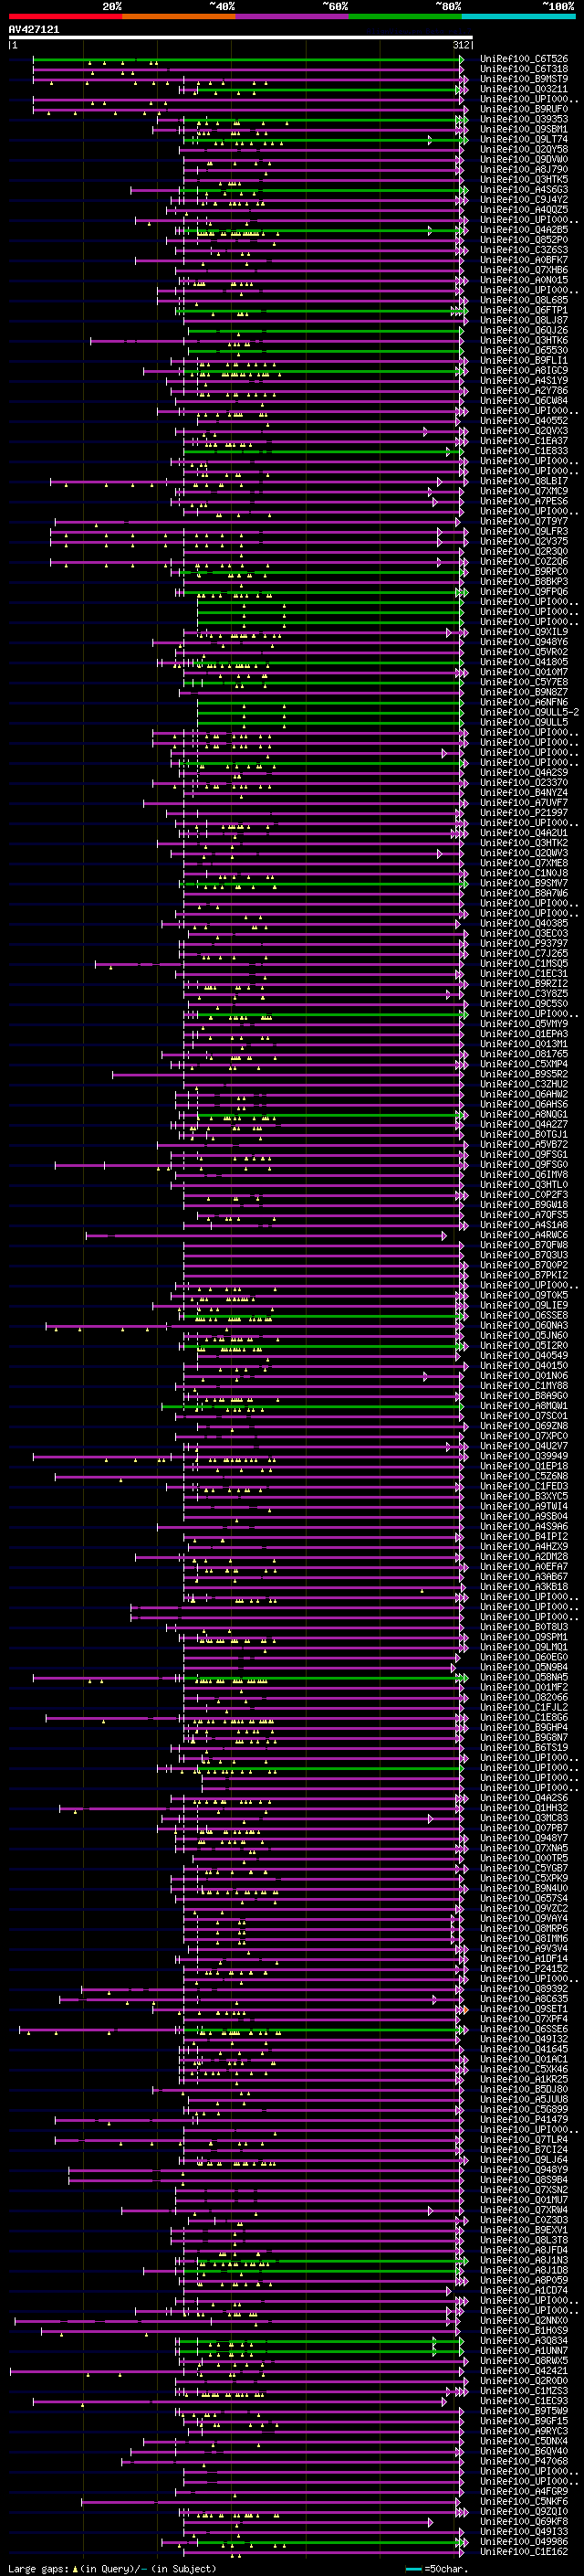The height and width of the screenshot is (2576, 584).
Task: Select the UniRef100_B9SMV7 label
Action: click(524, 884)
